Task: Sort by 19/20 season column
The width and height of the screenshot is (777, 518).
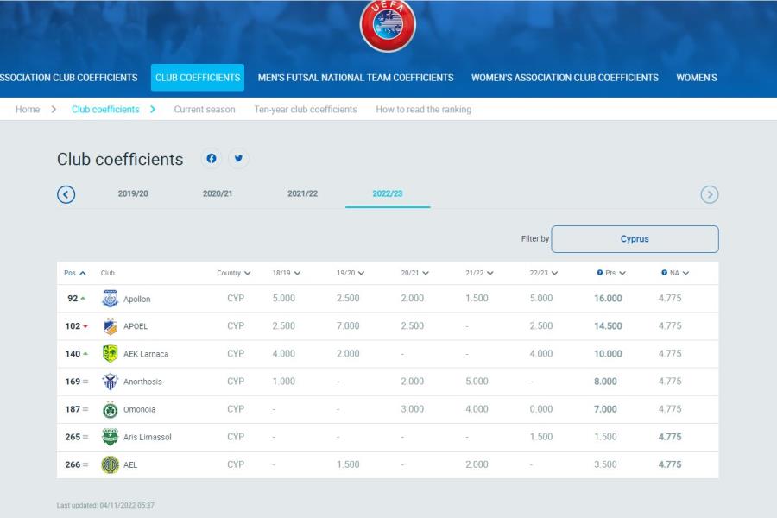Action: pyautogui.click(x=351, y=273)
